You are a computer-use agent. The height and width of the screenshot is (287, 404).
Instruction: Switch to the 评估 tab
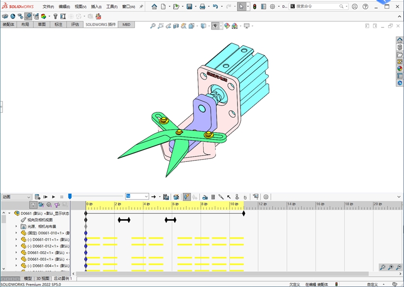click(x=75, y=24)
